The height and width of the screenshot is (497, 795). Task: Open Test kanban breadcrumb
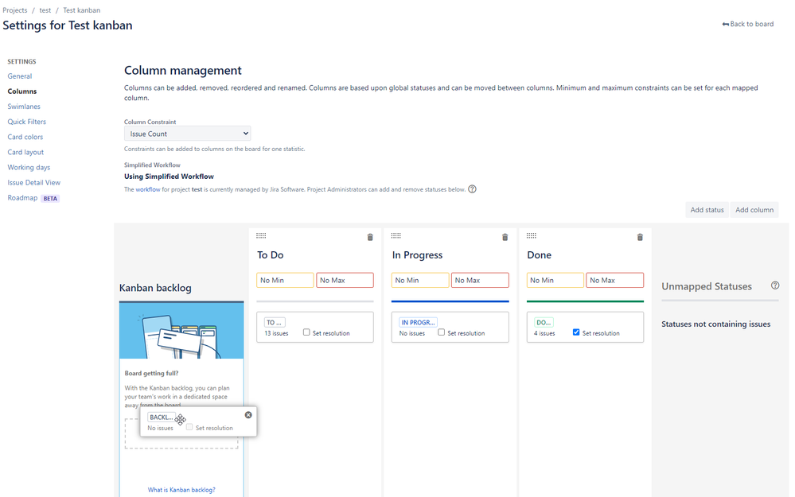coord(82,10)
